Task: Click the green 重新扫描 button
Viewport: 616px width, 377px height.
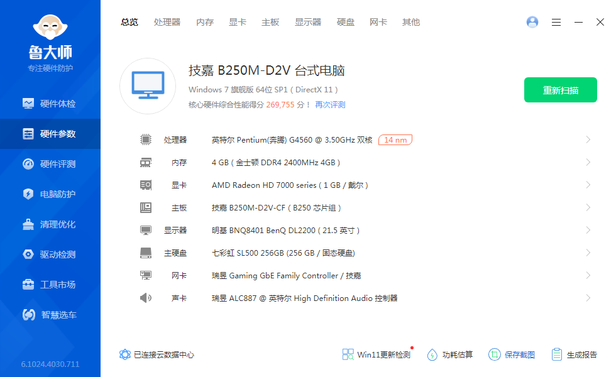Action: tap(560, 90)
